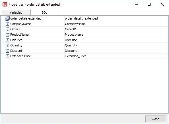Click the OrderID variable value cell

(x=116, y=29)
